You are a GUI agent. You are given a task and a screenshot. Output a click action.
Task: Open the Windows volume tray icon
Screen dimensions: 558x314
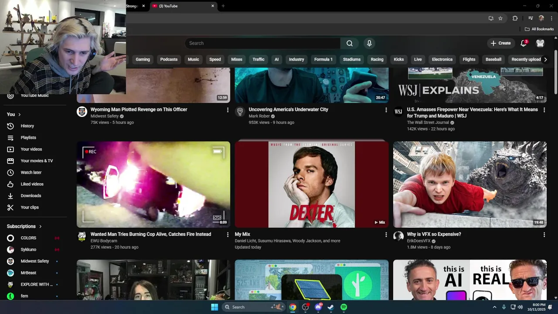(x=520, y=307)
